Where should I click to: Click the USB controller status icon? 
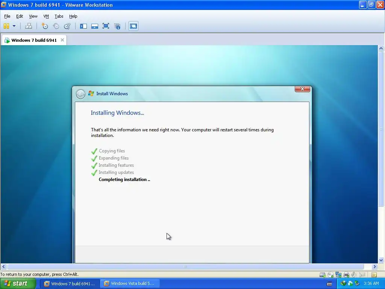[x=362, y=275]
